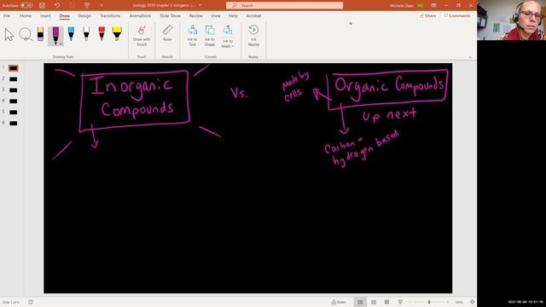
Task: Open the Draw tab
Action: 65,16
